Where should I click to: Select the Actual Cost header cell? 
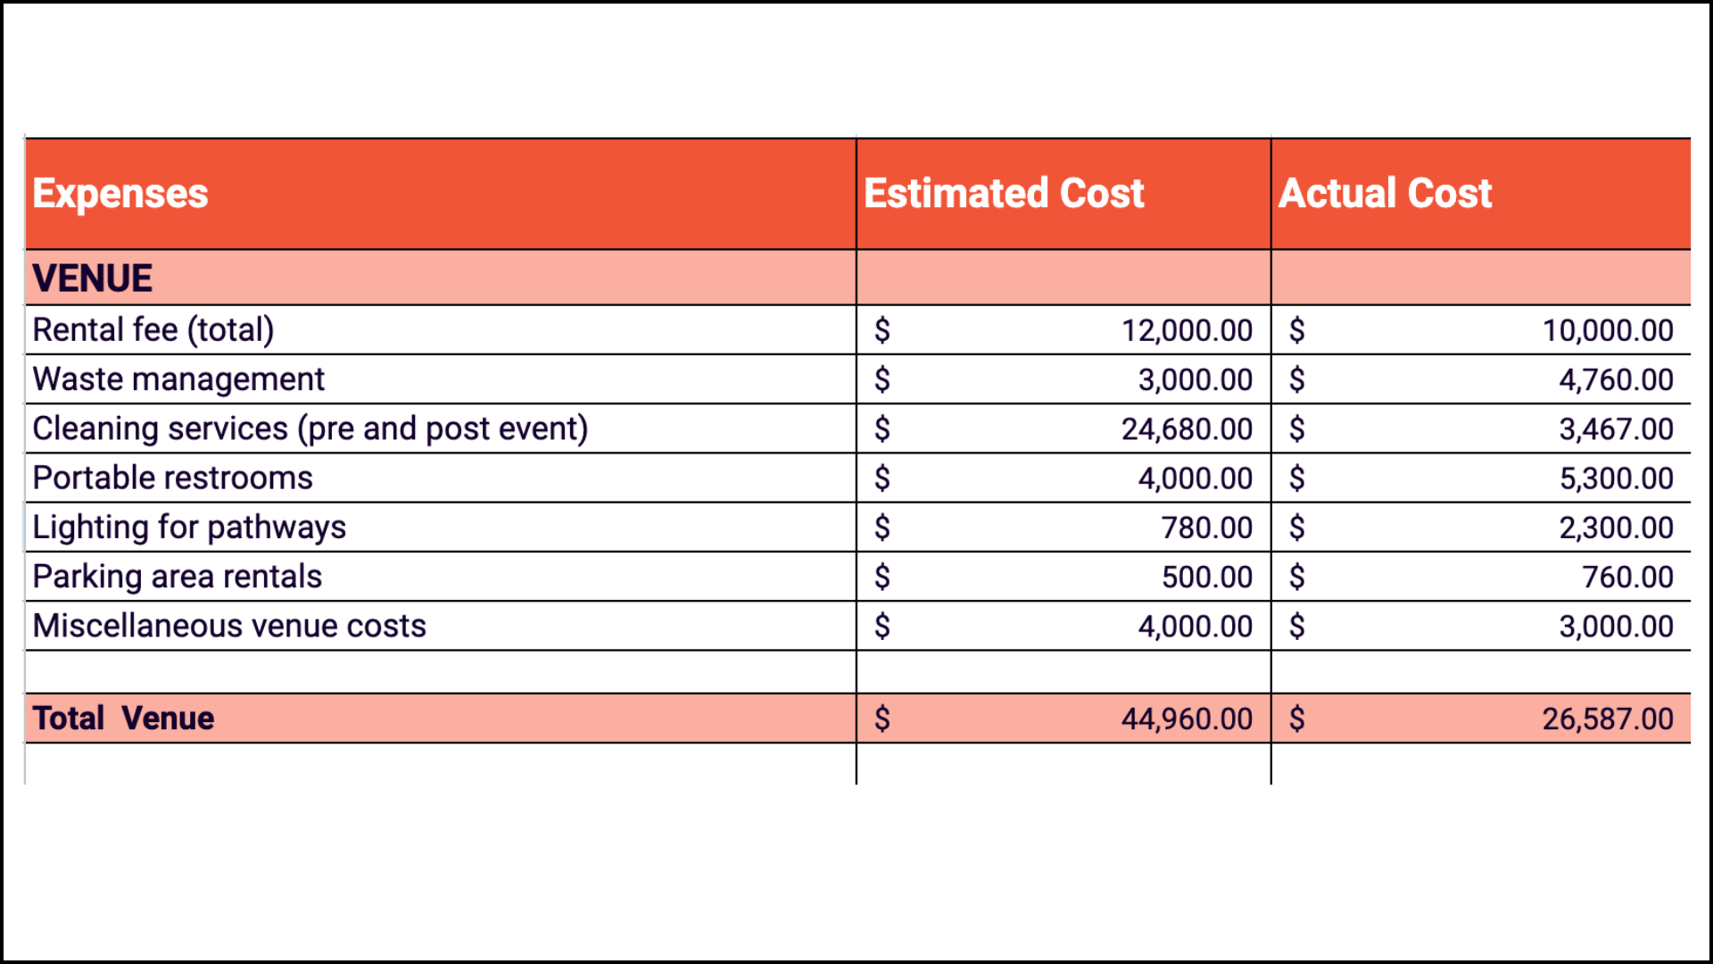click(x=1385, y=194)
